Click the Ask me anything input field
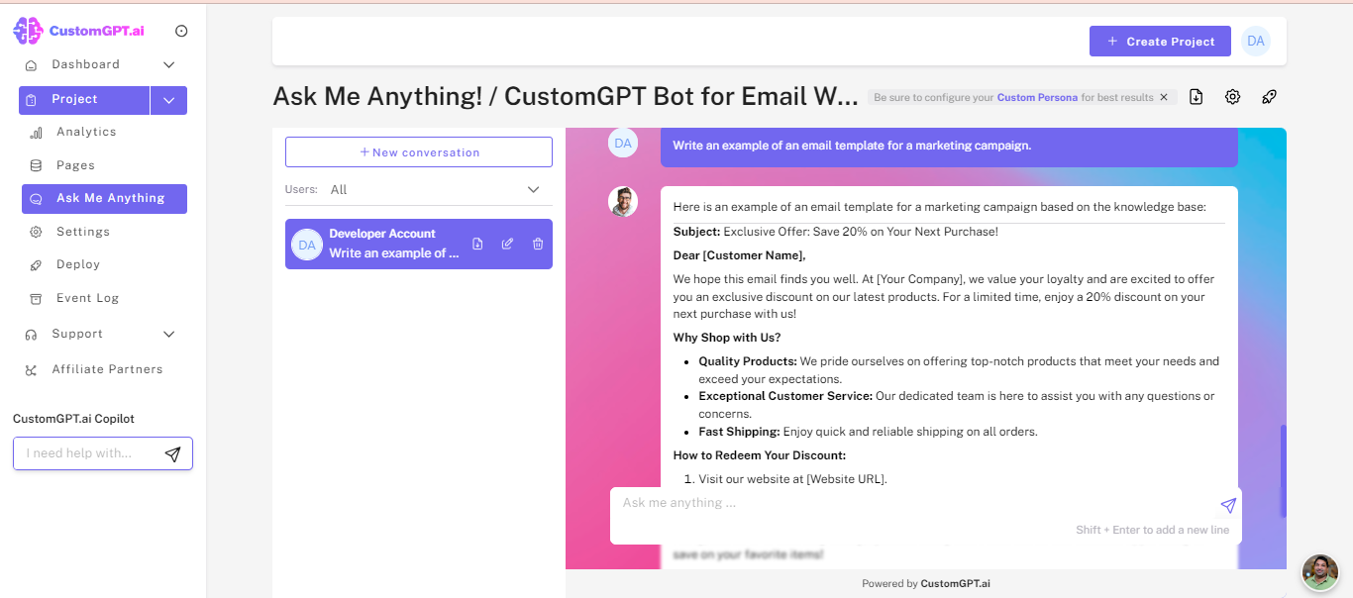Viewport: 1353px width, 598px height. point(891,503)
